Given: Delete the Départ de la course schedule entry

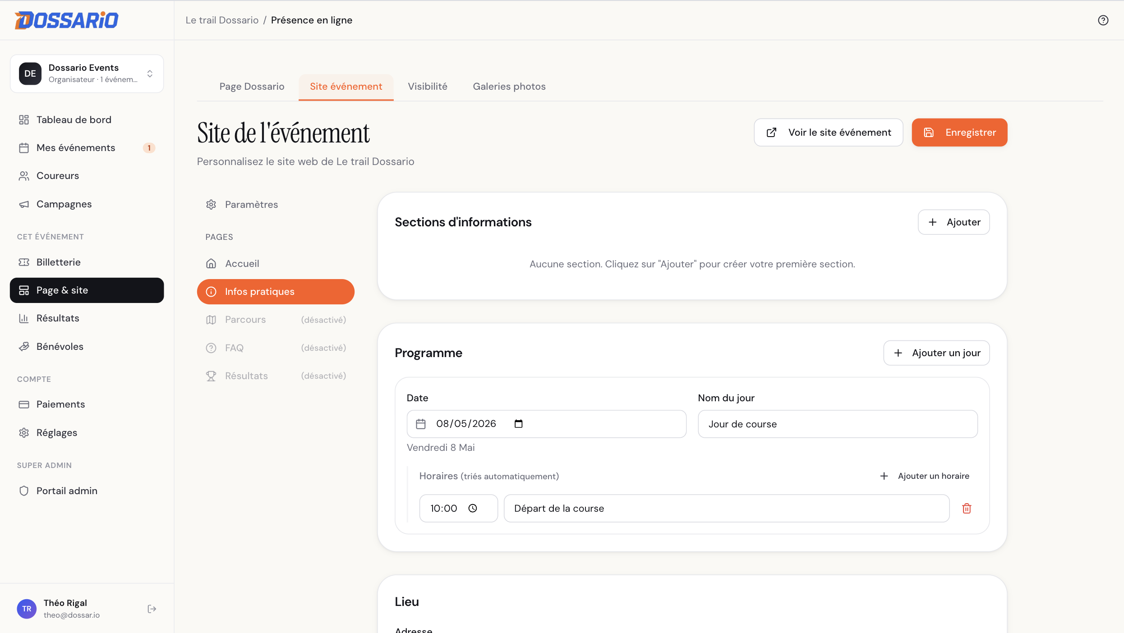Looking at the screenshot, I should click(967, 509).
